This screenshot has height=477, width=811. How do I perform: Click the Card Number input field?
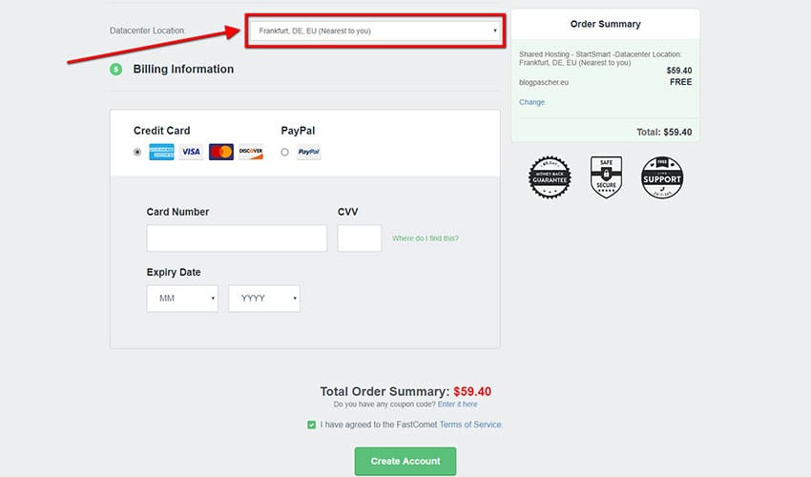coord(237,238)
